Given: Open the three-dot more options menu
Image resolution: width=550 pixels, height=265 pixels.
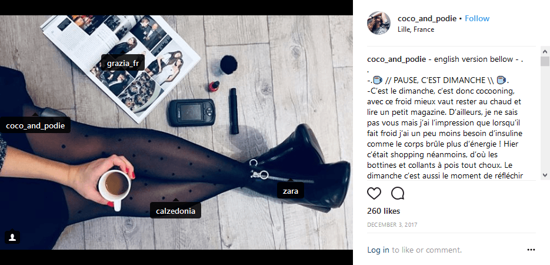Looking at the screenshot, I should pyautogui.click(x=531, y=250).
